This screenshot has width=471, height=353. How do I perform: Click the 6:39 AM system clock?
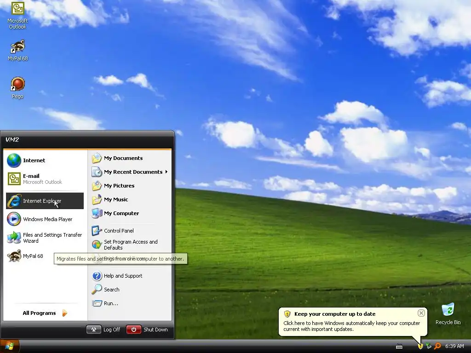(x=454, y=347)
